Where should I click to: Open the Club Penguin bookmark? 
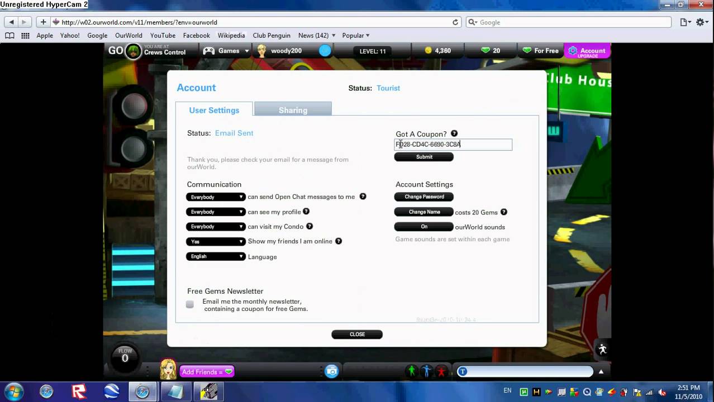point(272,36)
